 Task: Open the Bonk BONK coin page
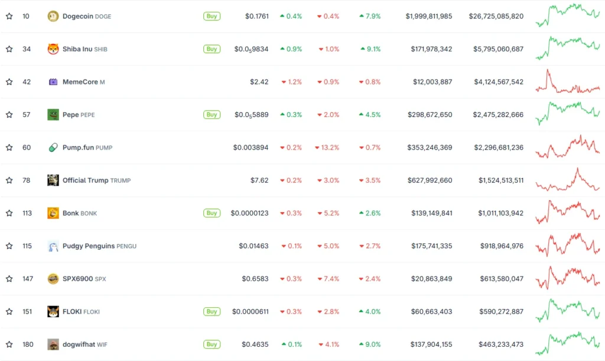tap(80, 213)
